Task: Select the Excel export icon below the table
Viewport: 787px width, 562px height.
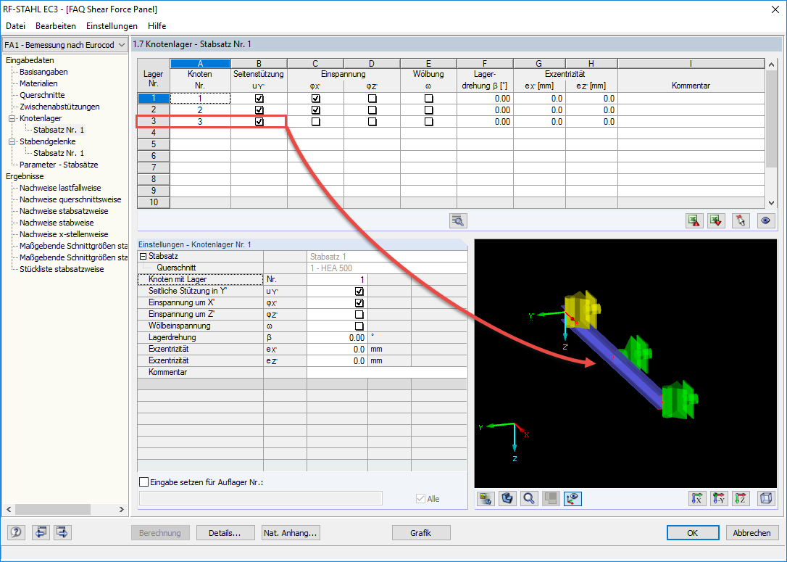Action: pyautogui.click(x=715, y=220)
